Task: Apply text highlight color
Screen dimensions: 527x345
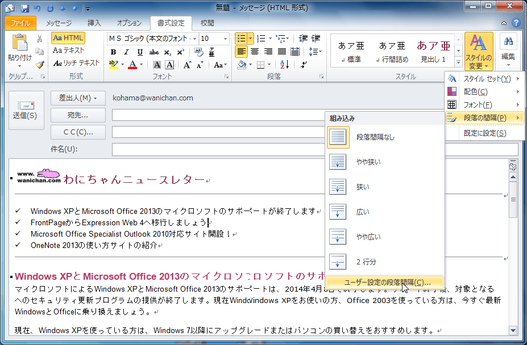Action: (114, 65)
